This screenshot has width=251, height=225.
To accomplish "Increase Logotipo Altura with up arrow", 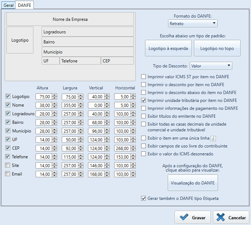I will [55, 95].
